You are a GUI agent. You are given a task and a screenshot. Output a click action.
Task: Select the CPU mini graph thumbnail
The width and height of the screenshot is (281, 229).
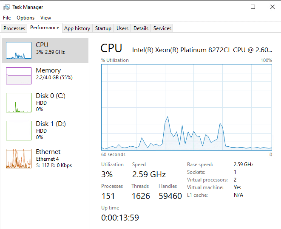pyautogui.click(x=19, y=50)
